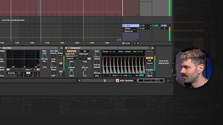Select RMS compression mode
Screen dimensions: 223x125
[149, 61]
